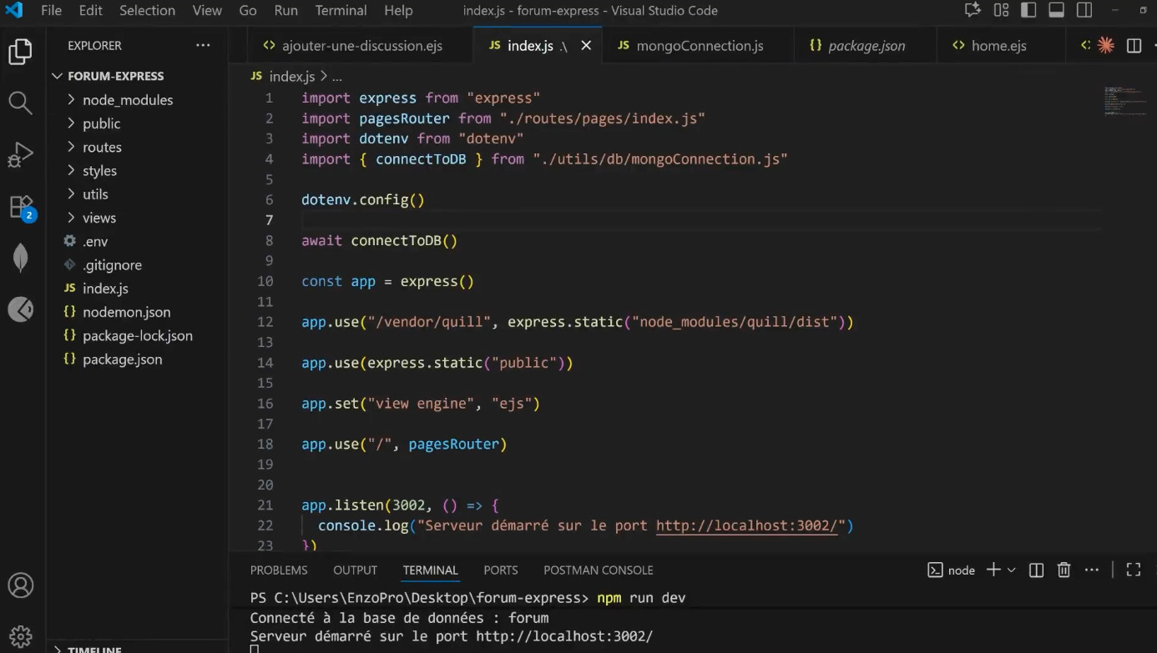Toggle the bottom panel visibility
The width and height of the screenshot is (1157, 653).
1056,11
